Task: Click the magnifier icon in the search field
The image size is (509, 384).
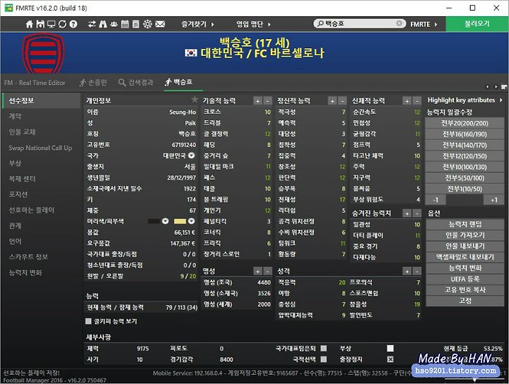Action: (x=320, y=24)
